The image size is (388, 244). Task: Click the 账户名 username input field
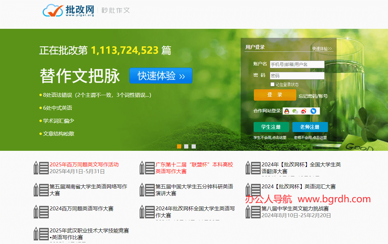pos(297,64)
